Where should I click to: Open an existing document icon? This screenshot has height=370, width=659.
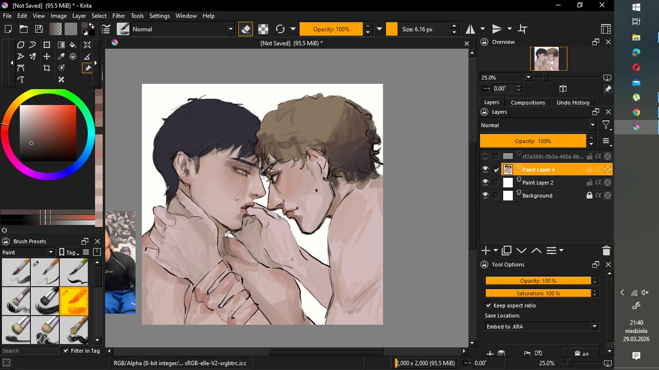pyautogui.click(x=24, y=29)
